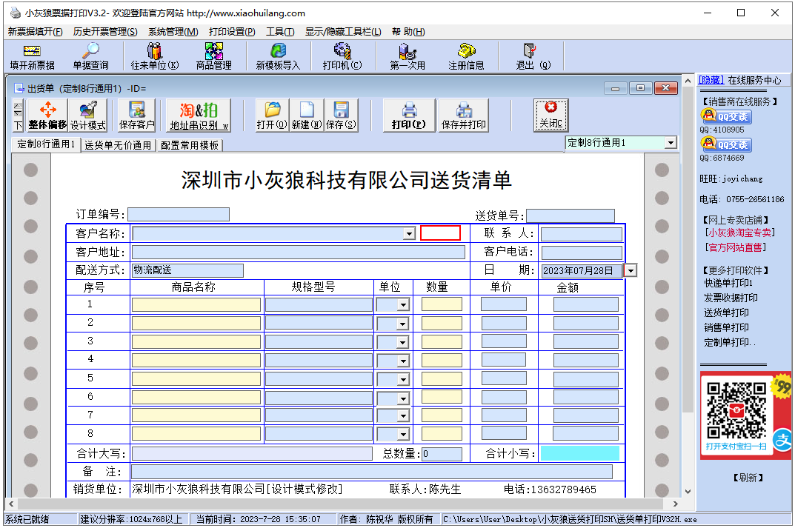The width and height of the screenshot is (795, 528).
Task: Switch to 送货单无价通用 tab
Action: (118, 145)
